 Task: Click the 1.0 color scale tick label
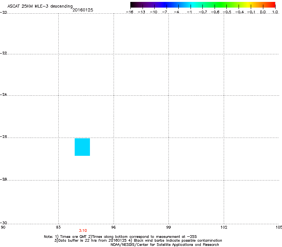[275, 12]
